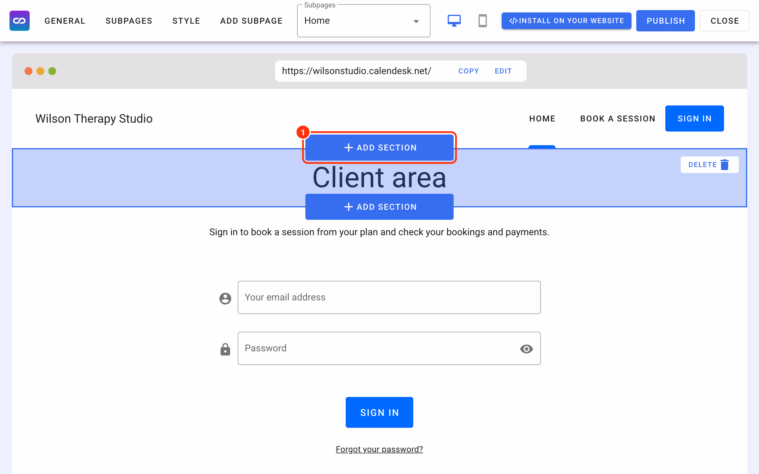Open the Subpages dropdown showing Home
The width and height of the screenshot is (759, 474).
363,21
